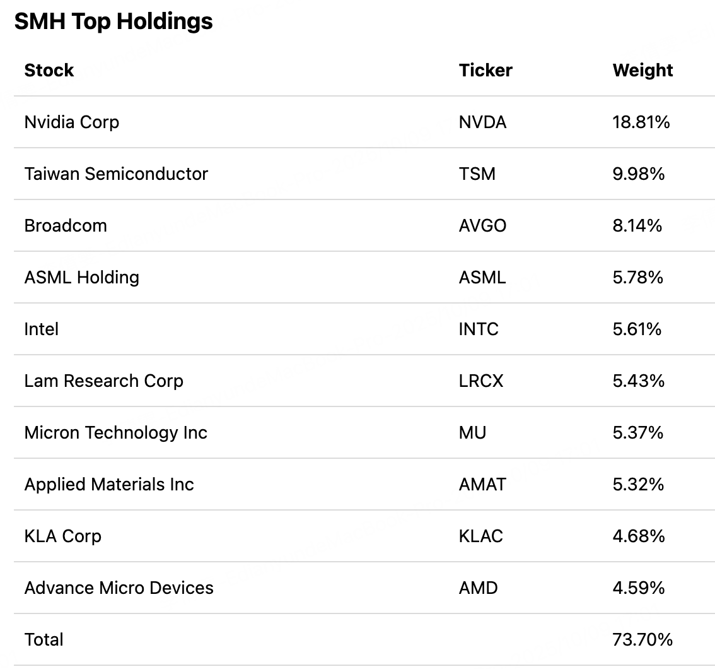Select Broadcom in the Stock column

66,225
